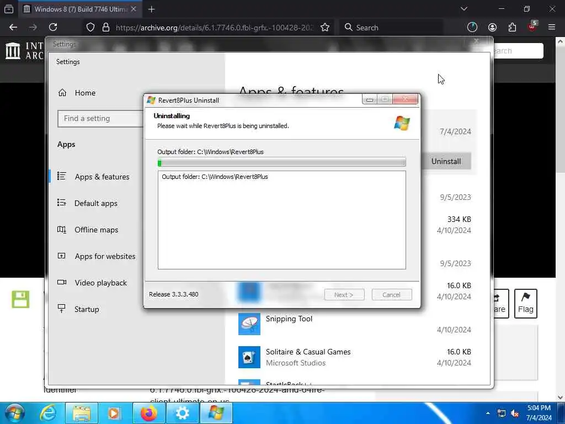Click the Revert8Plus title bar flag icon

point(151,100)
